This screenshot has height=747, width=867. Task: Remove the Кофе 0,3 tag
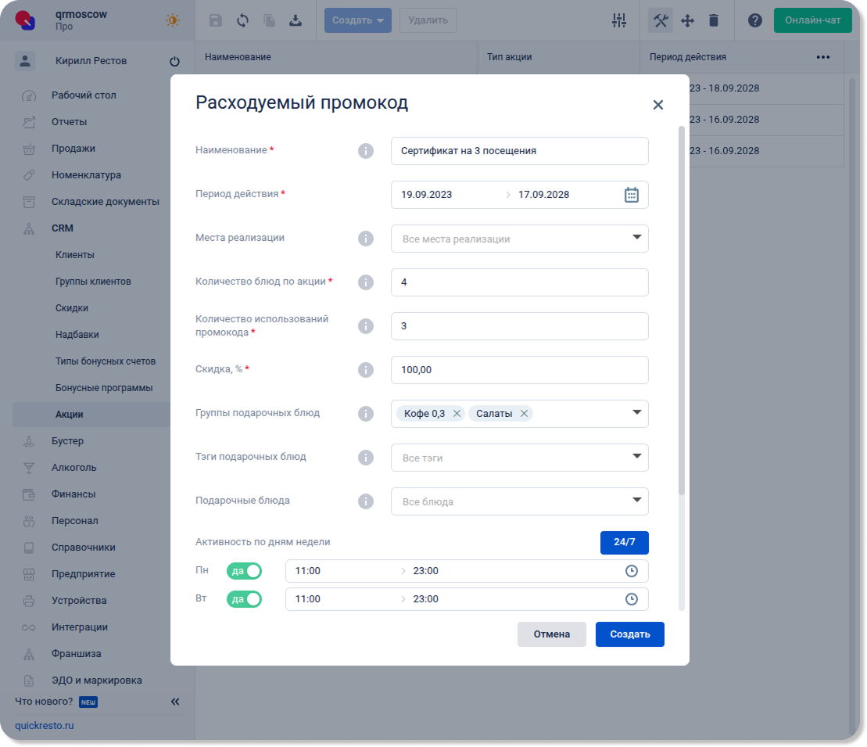(x=457, y=414)
